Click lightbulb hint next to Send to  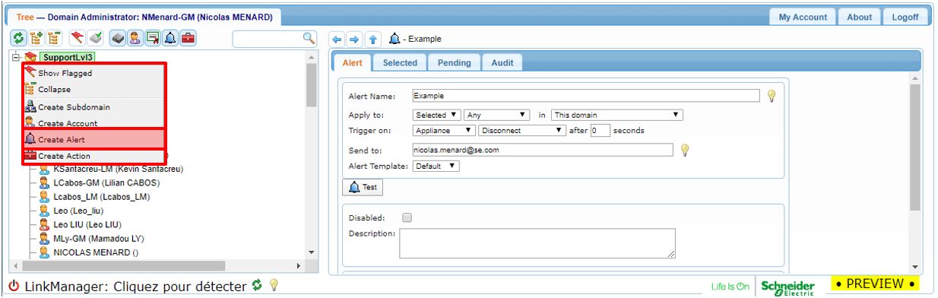(x=685, y=150)
